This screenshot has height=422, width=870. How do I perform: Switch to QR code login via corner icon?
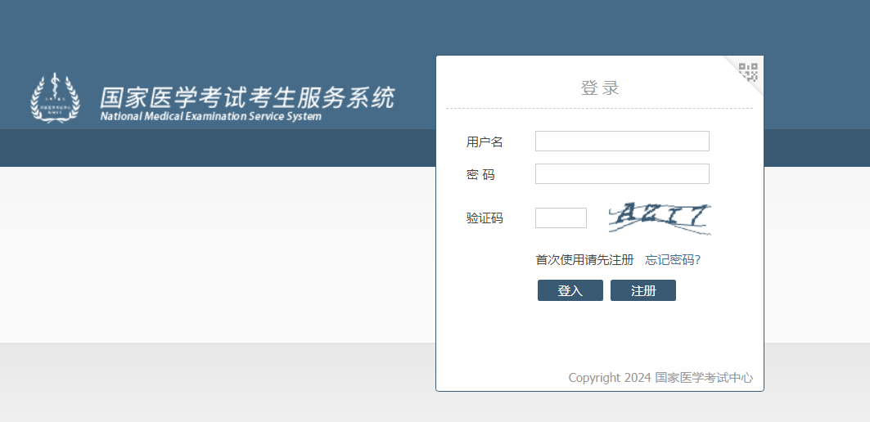[x=749, y=71]
